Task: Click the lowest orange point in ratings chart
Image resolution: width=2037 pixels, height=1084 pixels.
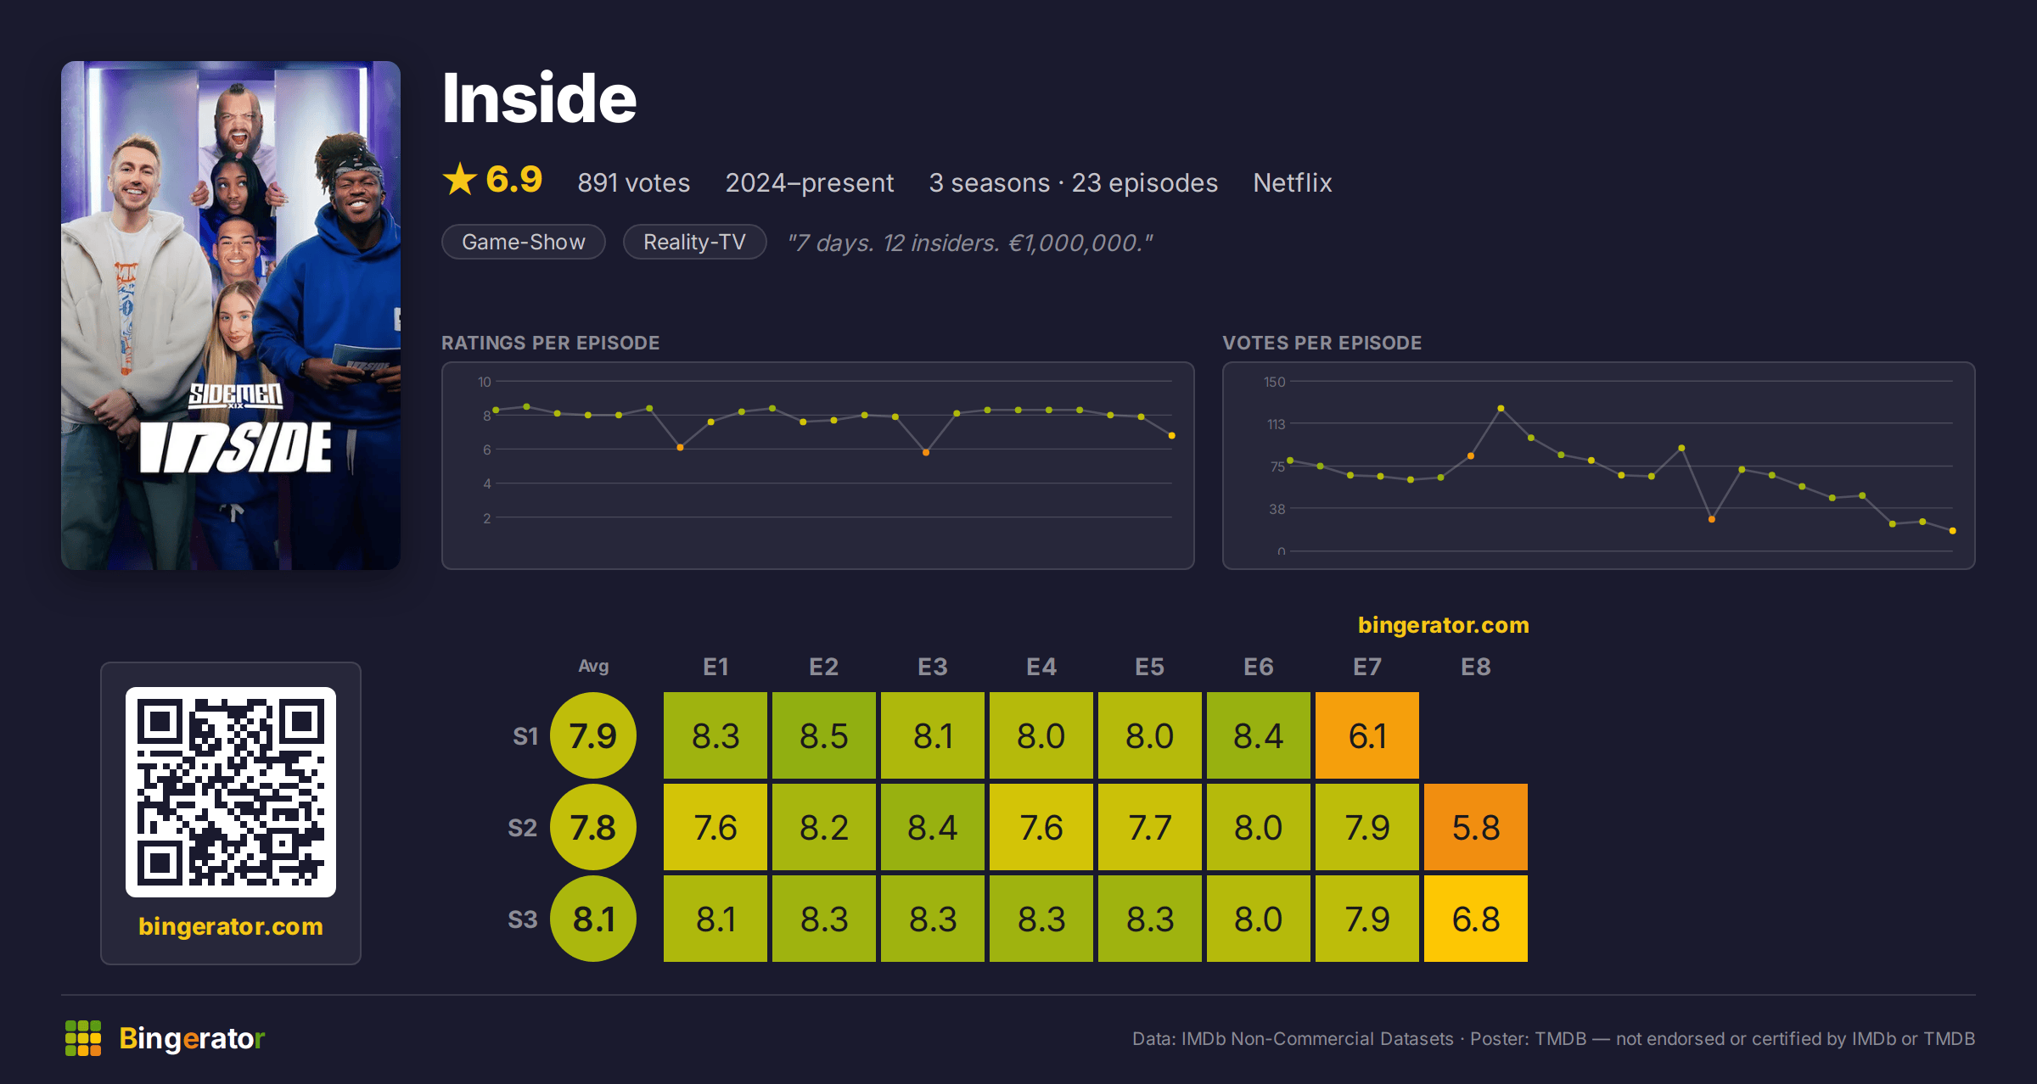Action: [926, 453]
